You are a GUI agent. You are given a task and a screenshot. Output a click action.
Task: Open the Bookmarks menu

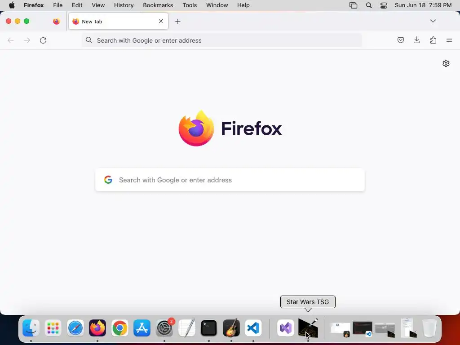(158, 5)
